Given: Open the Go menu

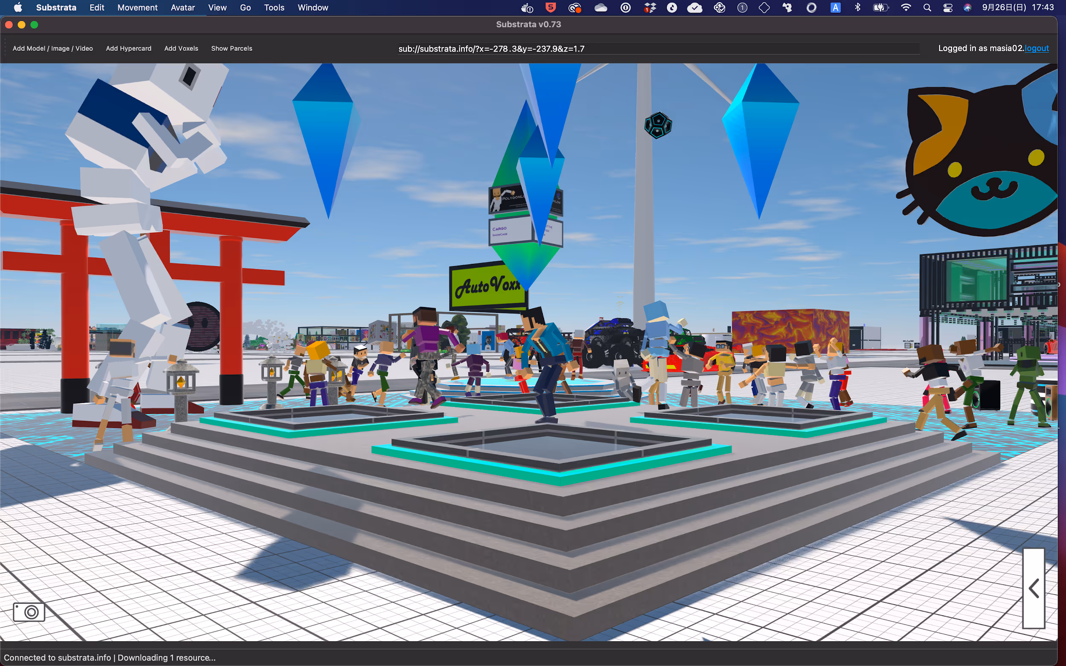Looking at the screenshot, I should coord(245,8).
